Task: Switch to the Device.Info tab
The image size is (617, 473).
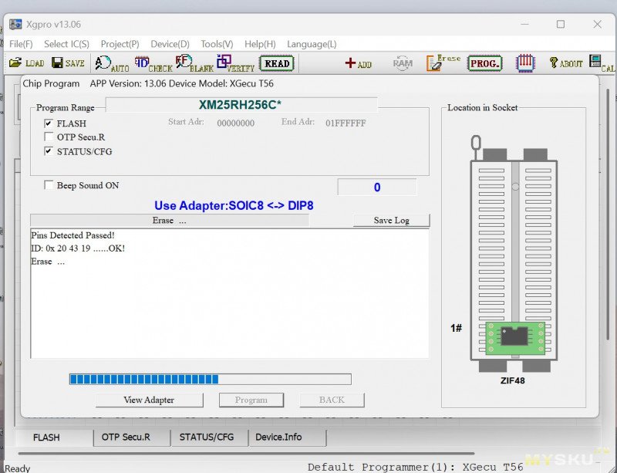Action: coord(278,438)
